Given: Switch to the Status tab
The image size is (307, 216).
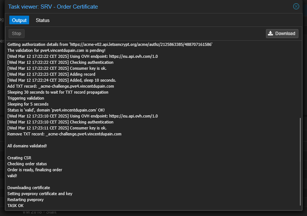Looking at the screenshot, I should pyautogui.click(x=43, y=20).
